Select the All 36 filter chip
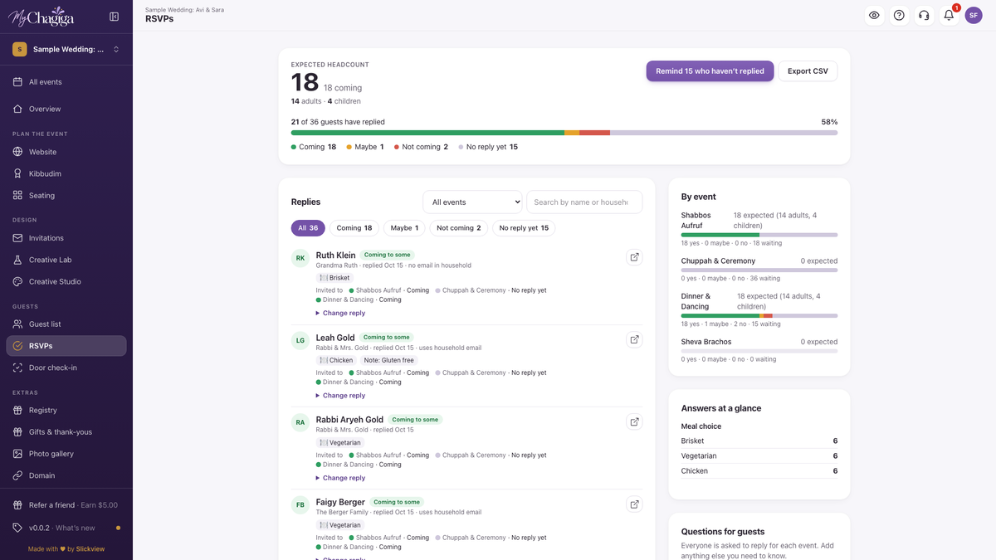996x560 pixels. (x=308, y=228)
